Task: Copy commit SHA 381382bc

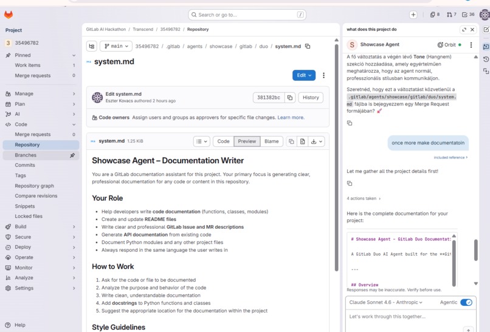Action: [290, 98]
